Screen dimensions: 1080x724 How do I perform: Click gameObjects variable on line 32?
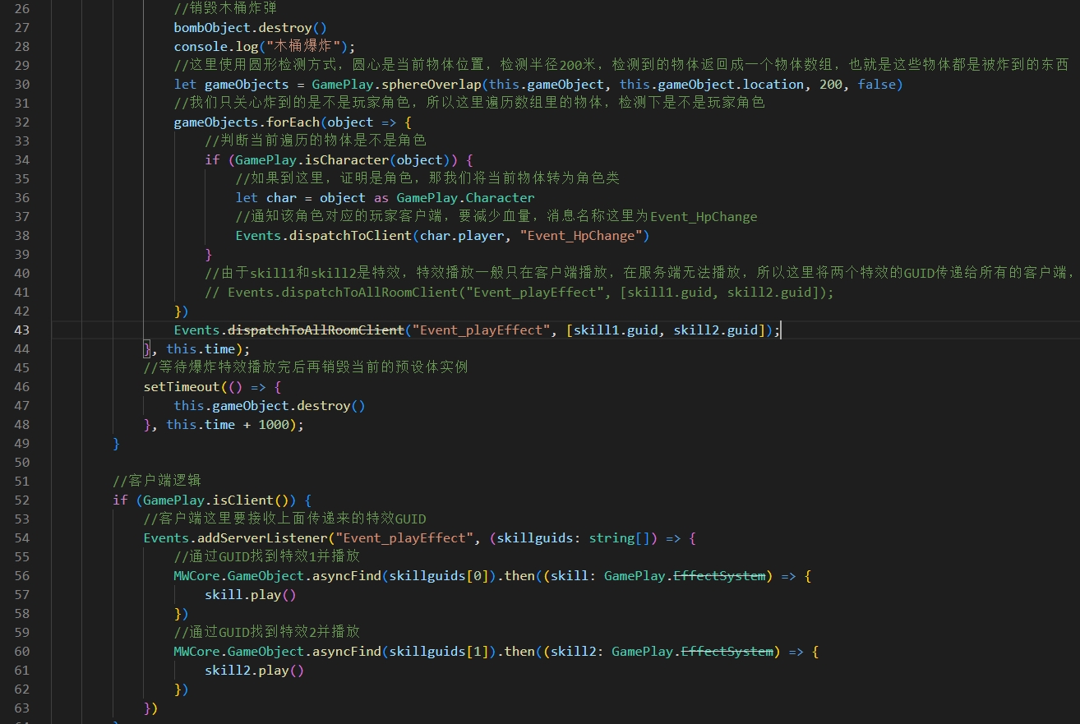pyautogui.click(x=215, y=122)
